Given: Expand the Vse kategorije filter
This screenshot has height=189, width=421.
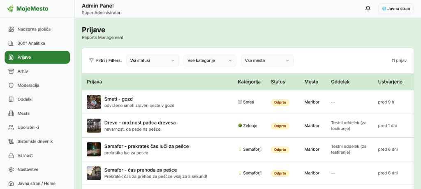Looking at the screenshot, I should click(210, 60).
